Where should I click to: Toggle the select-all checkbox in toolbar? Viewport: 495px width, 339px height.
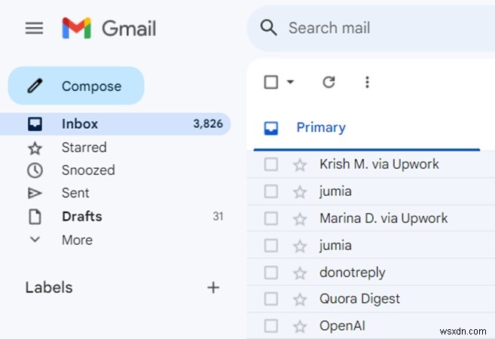[x=271, y=82]
